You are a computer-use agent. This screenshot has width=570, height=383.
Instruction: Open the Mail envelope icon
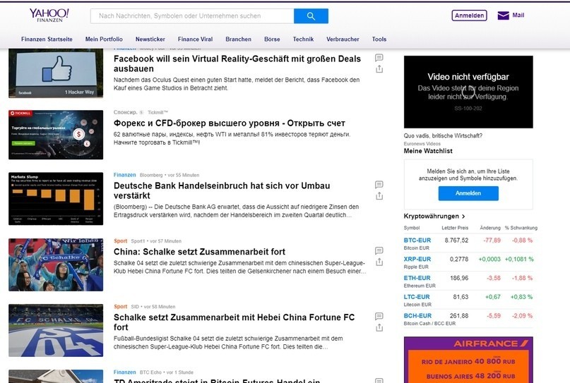(503, 16)
